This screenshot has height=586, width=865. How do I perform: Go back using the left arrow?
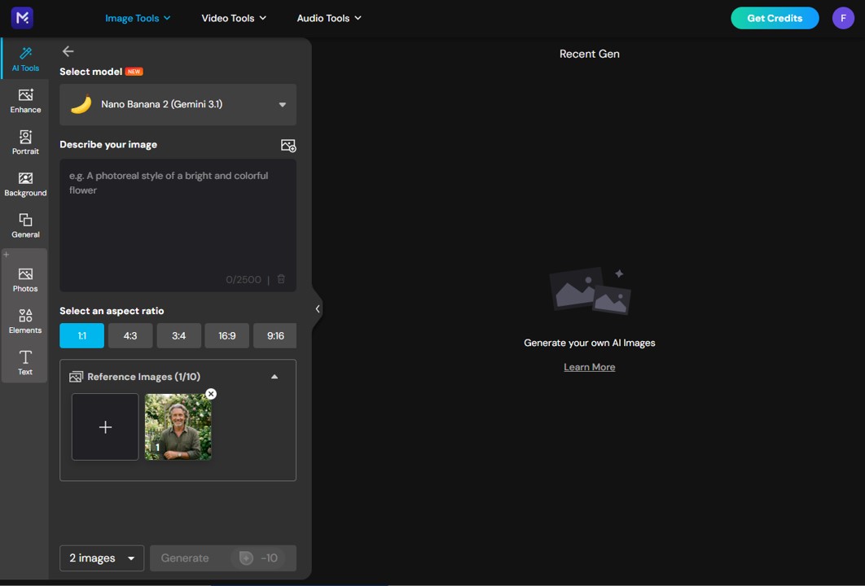68,51
